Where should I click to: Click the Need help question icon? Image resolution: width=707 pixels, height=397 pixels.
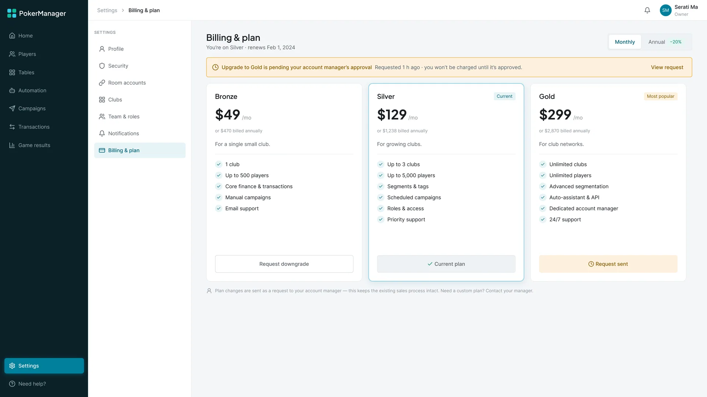pos(12,384)
